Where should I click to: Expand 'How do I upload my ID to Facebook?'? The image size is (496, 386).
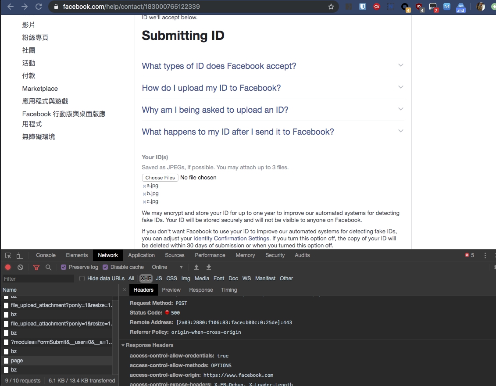(273, 88)
